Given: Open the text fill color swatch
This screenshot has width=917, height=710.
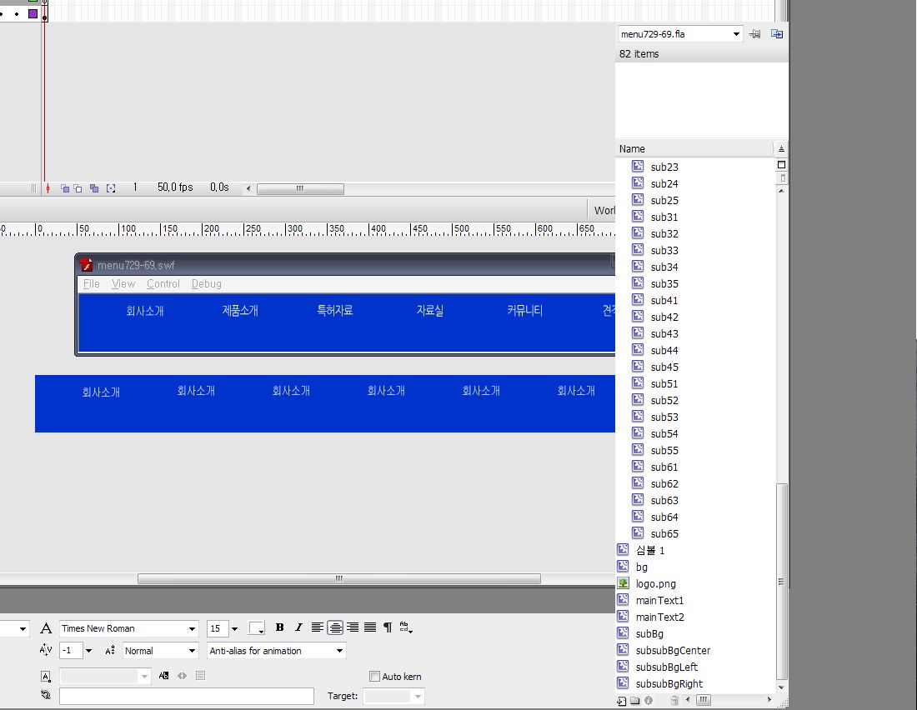Looking at the screenshot, I should point(257,628).
